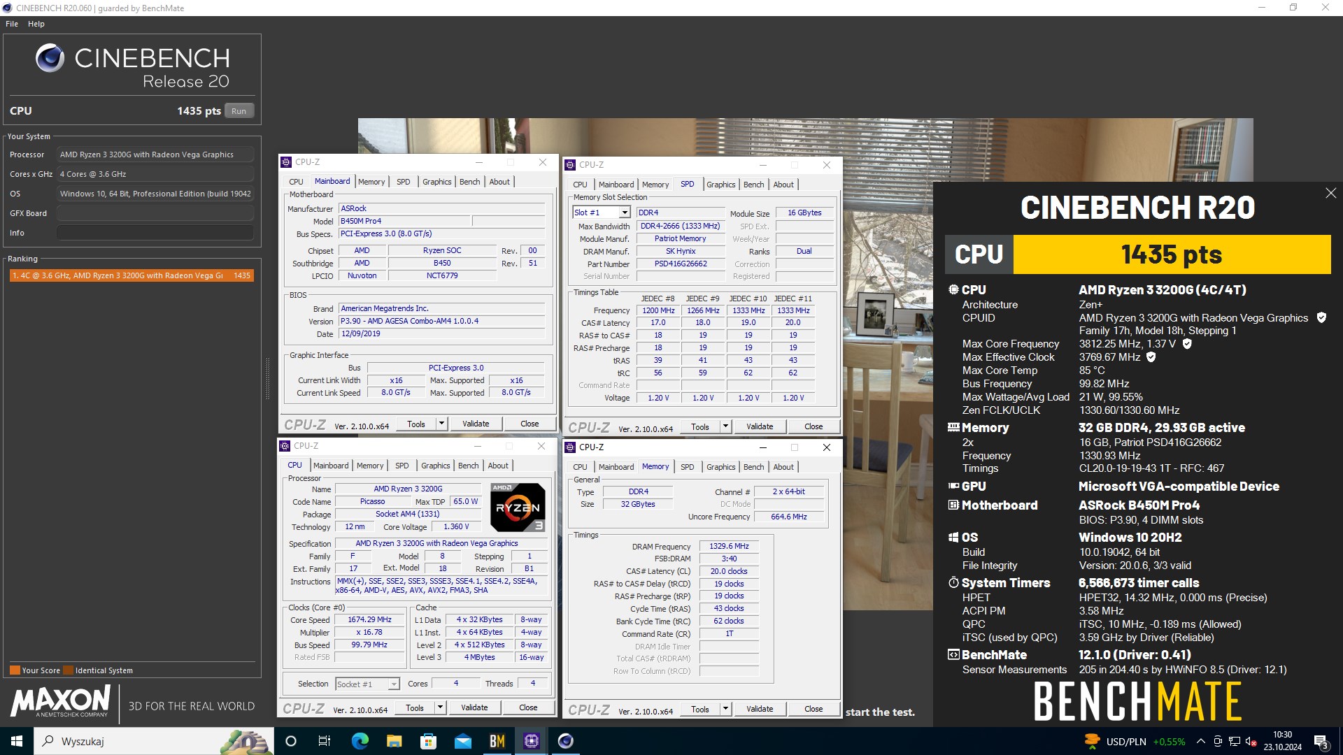Open the notification center with 3 alerts
This screenshot has height=755, width=1343.
[x=1321, y=742]
